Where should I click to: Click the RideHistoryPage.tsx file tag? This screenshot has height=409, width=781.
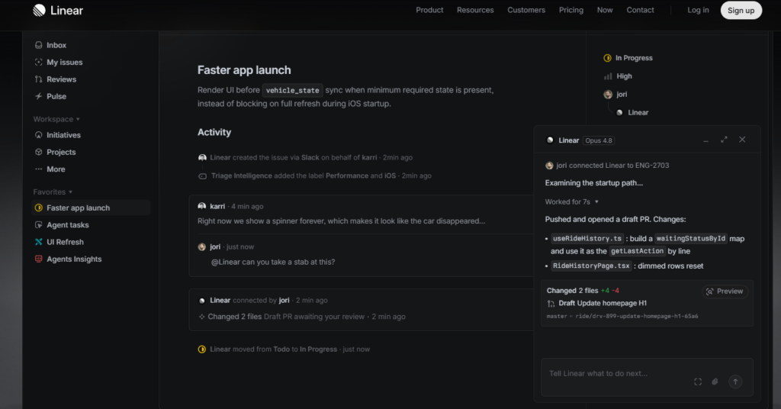591,266
